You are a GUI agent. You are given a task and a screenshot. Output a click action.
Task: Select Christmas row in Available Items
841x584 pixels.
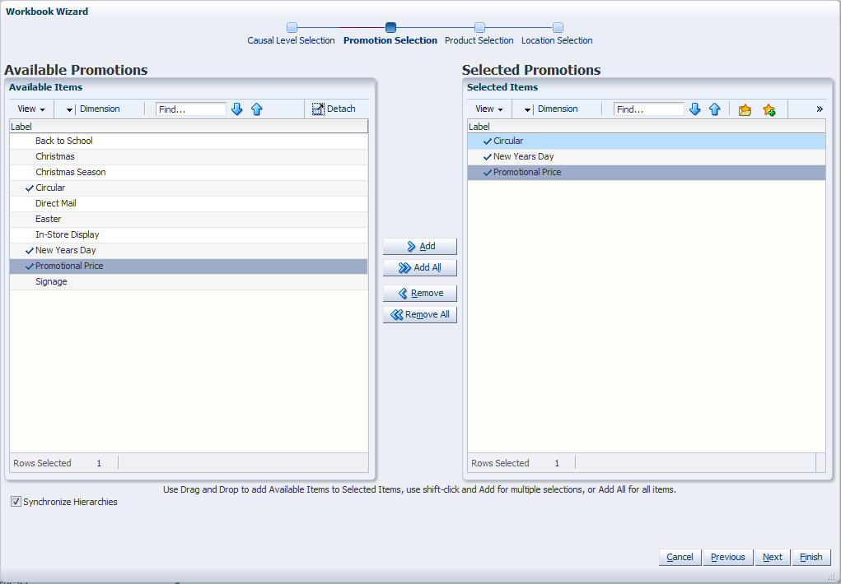189,156
